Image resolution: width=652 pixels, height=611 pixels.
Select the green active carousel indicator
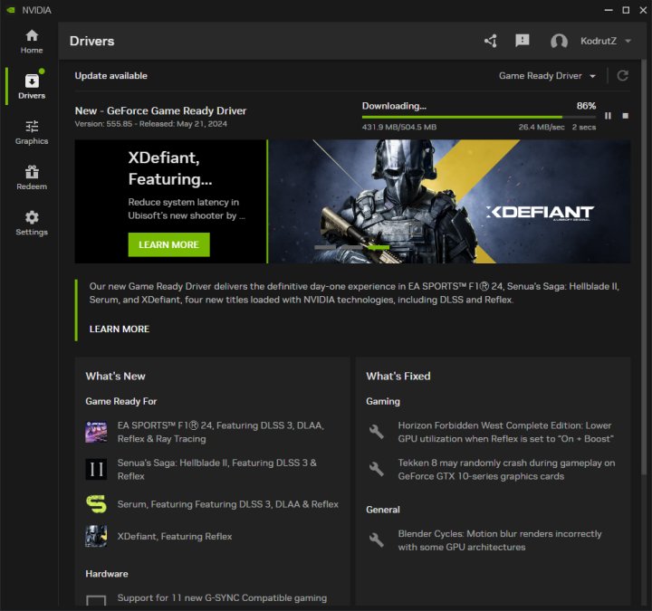(379, 247)
